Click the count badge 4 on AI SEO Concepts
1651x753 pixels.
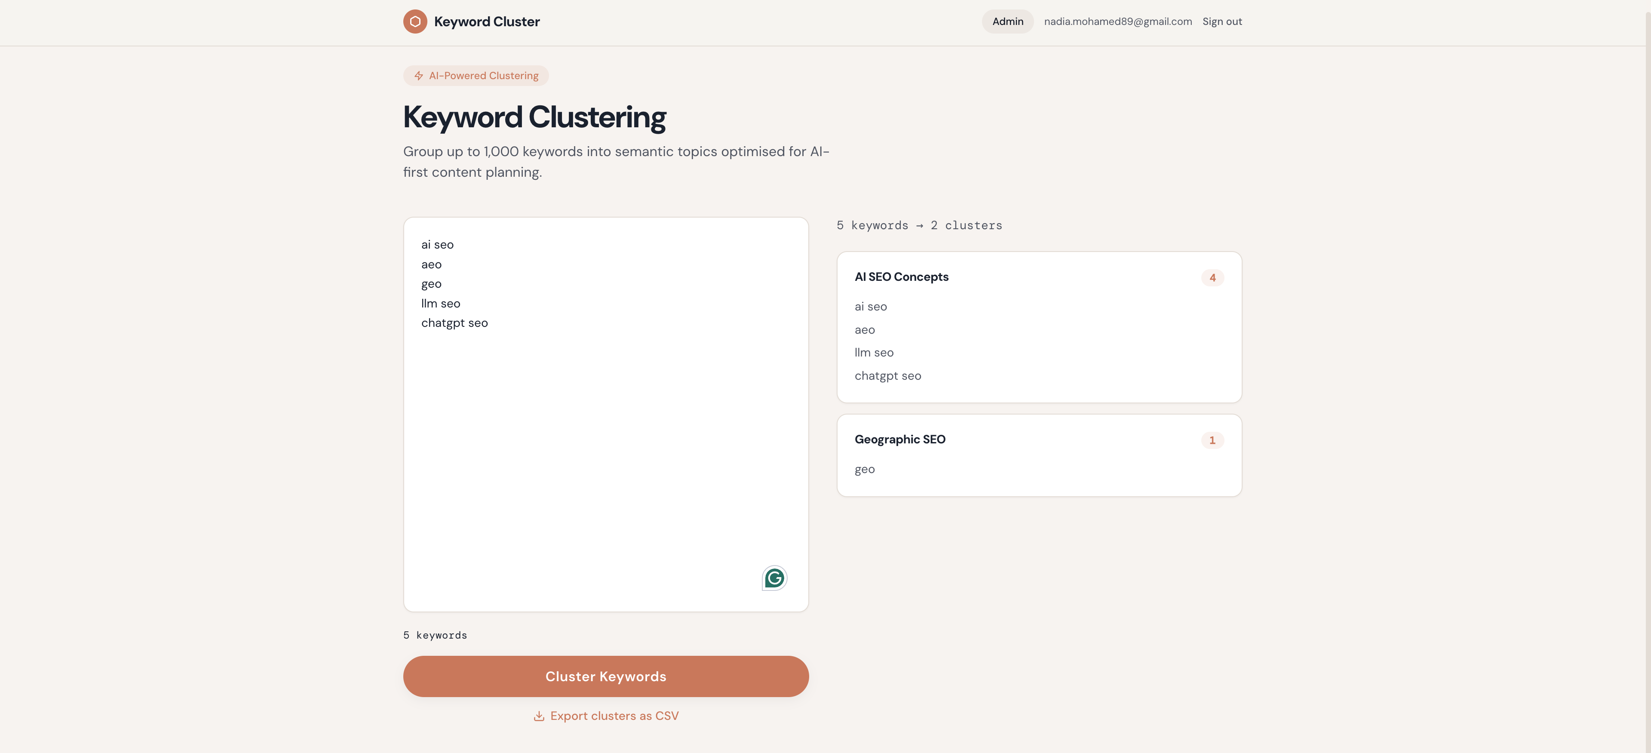point(1212,277)
